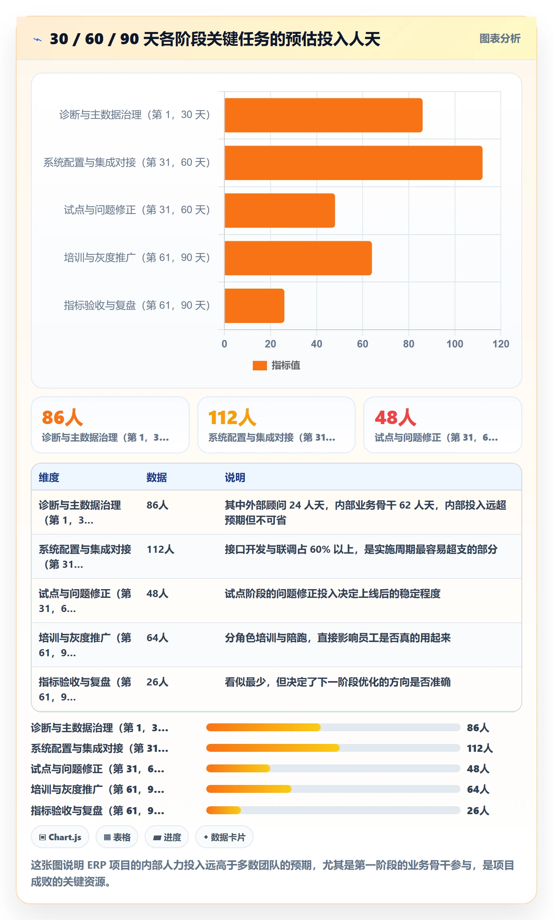Click the 其中外部顾问 24 人天 description cell
This screenshot has width=553, height=920.
point(365,513)
